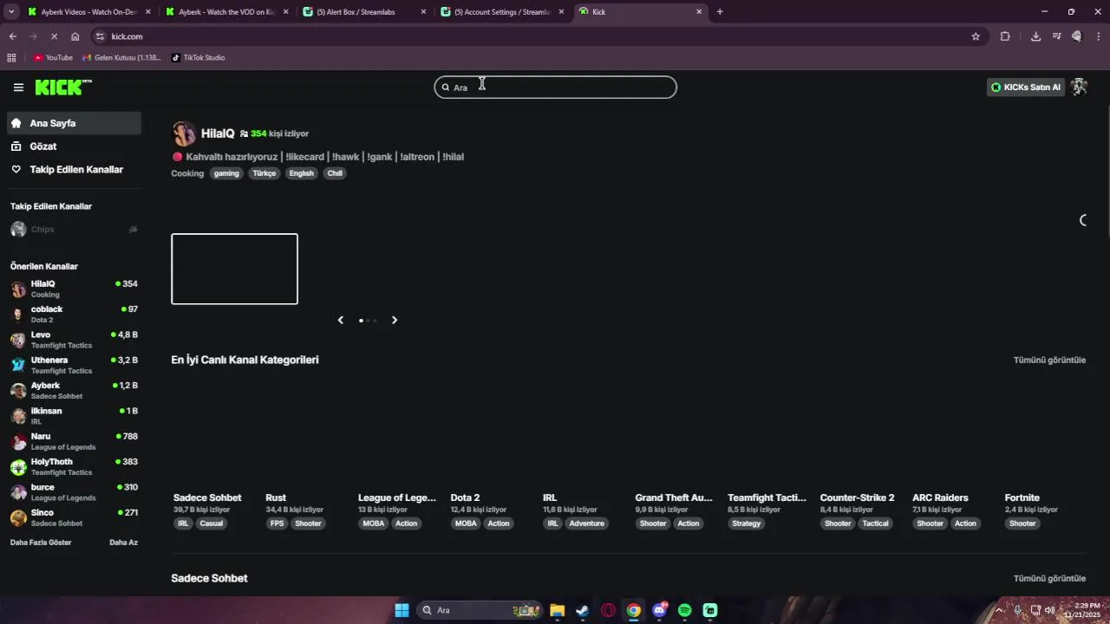Open the user profile avatar menu

(1079, 87)
